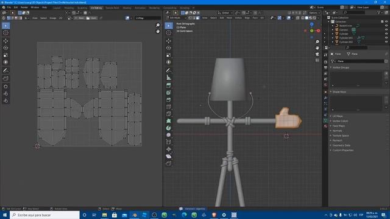Select the Move tool in 3D viewport toolbar

pyautogui.click(x=169, y=41)
